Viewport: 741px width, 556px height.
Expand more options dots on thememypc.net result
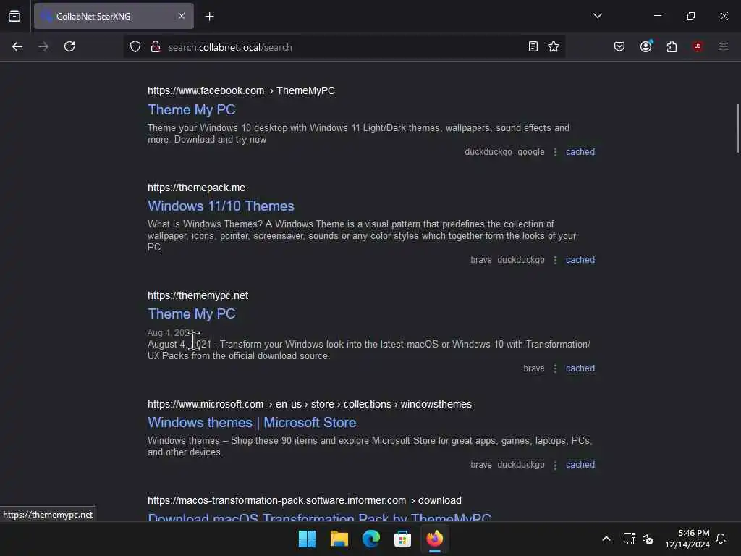555,368
